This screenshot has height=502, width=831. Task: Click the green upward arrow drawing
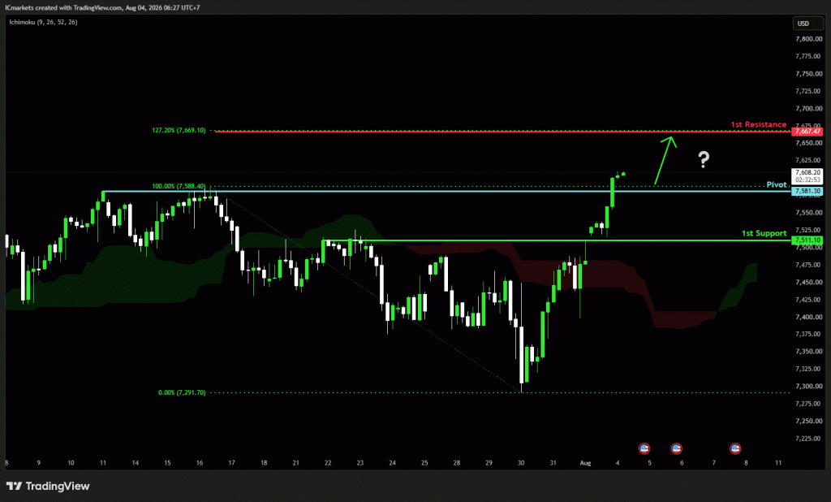(x=665, y=160)
